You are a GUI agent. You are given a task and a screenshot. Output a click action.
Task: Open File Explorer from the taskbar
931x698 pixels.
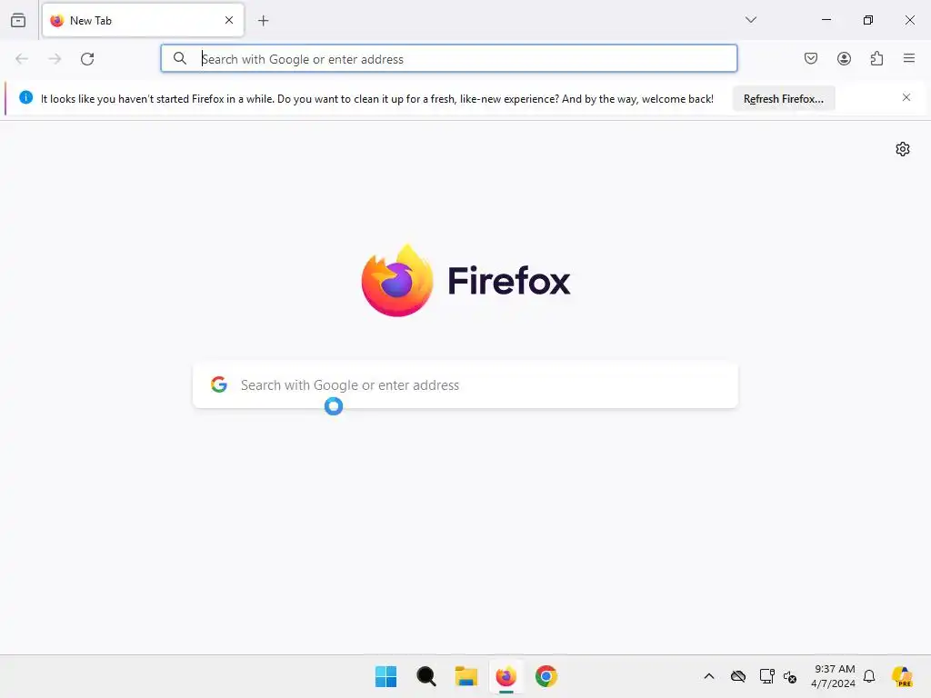[466, 676]
